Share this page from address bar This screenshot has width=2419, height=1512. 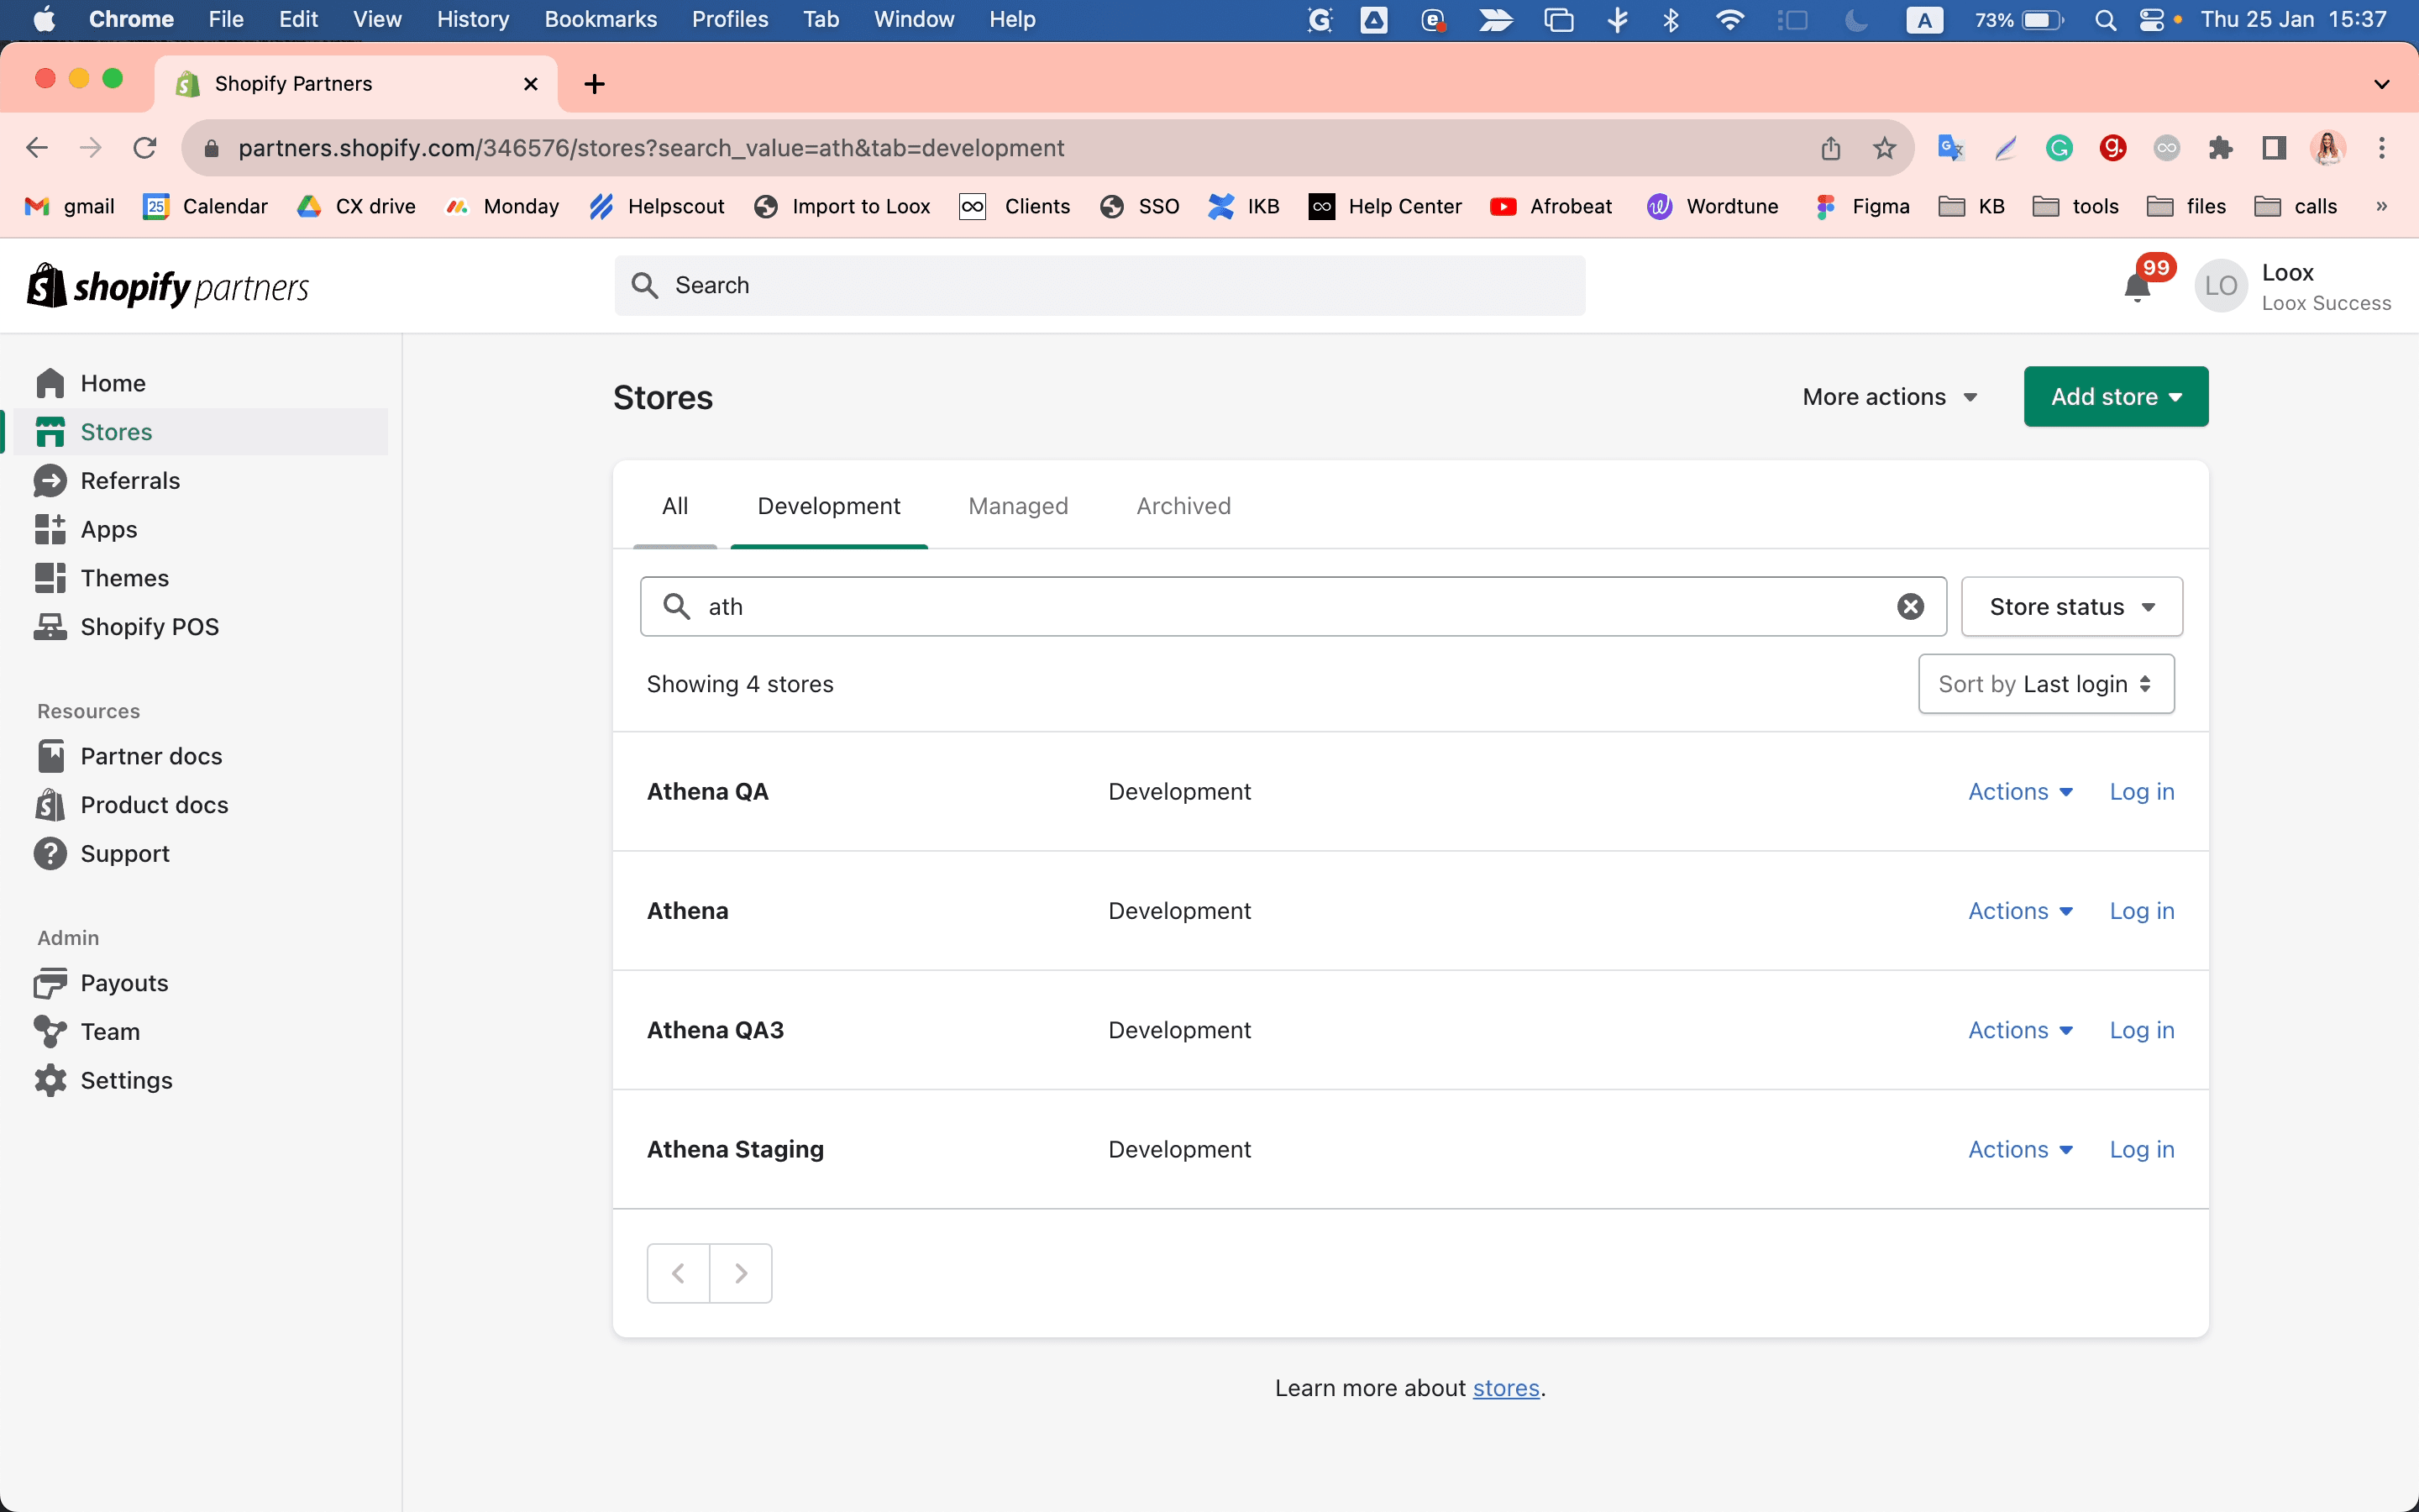point(1830,148)
